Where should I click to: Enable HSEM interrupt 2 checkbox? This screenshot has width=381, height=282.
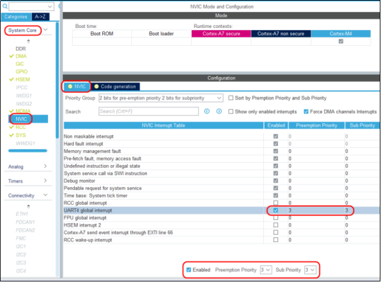[x=276, y=225]
